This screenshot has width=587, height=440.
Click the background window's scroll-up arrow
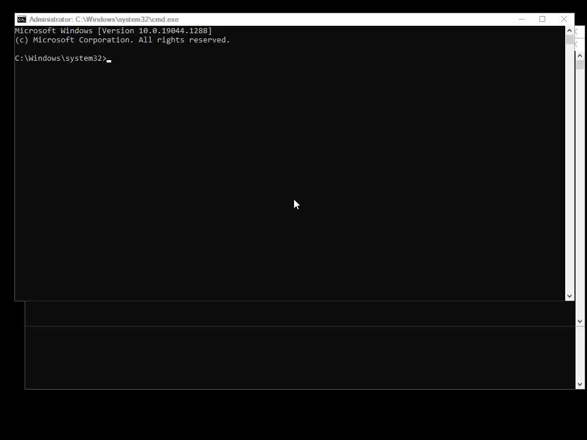click(580, 56)
